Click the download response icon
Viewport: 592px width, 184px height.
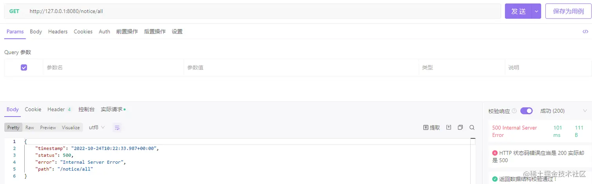click(449, 127)
